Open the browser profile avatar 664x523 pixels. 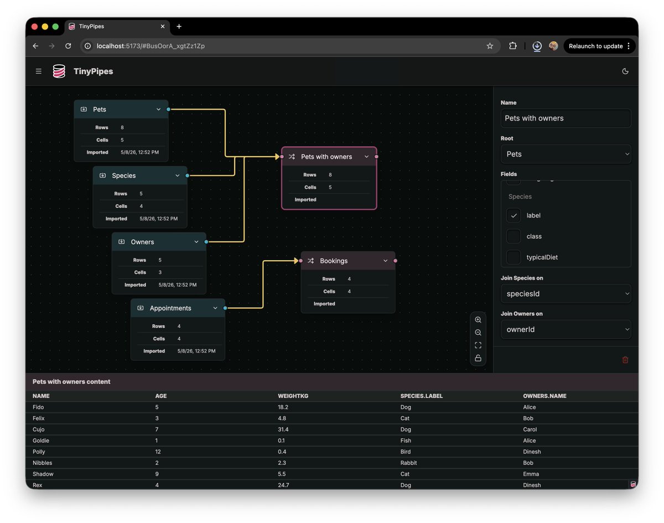553,46
